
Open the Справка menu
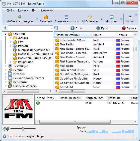tap(47, 10)
